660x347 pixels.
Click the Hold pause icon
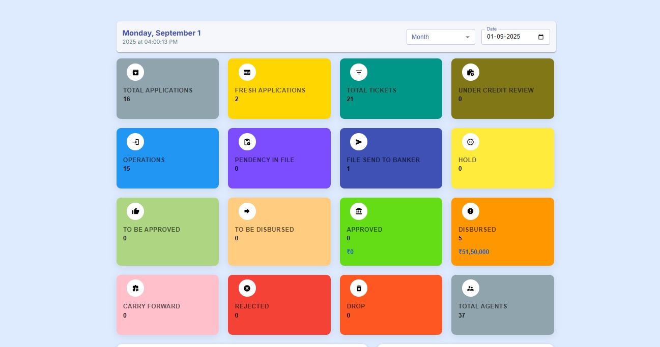click(x=471, y=142)
